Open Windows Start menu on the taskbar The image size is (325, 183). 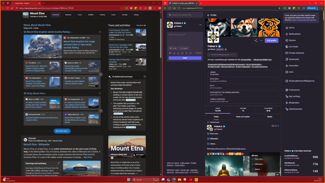click(x=129, y=179)
